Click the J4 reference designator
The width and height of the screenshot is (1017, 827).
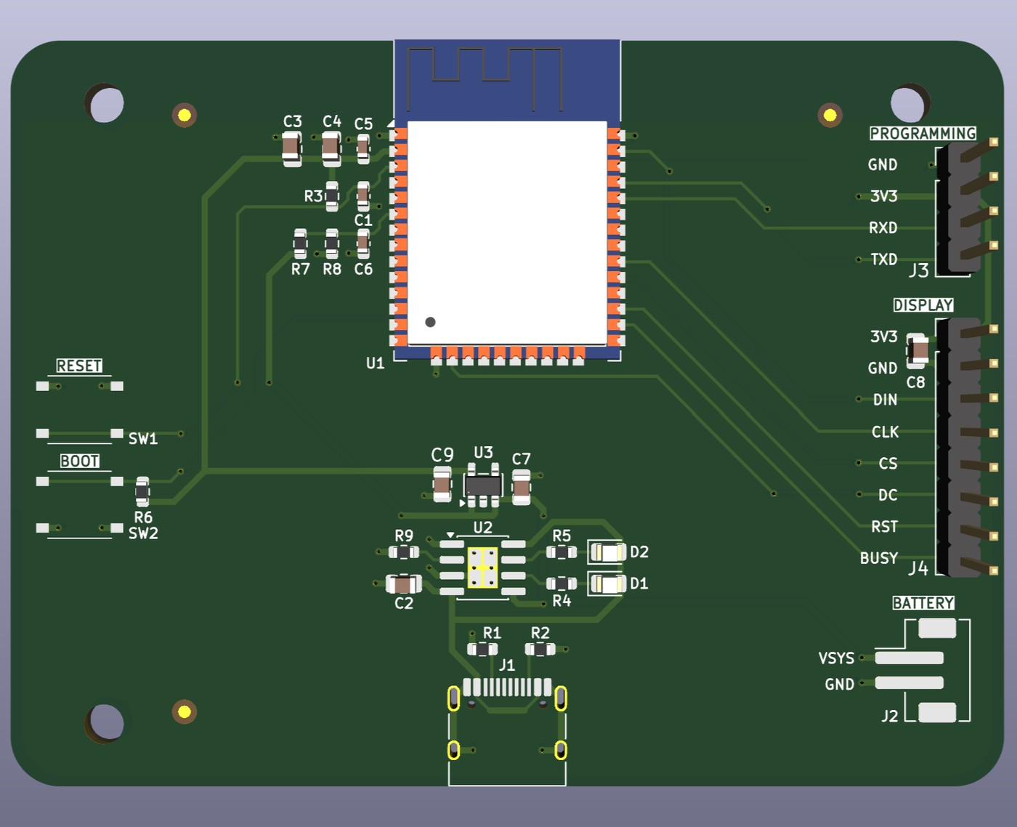tap(918, 568)
